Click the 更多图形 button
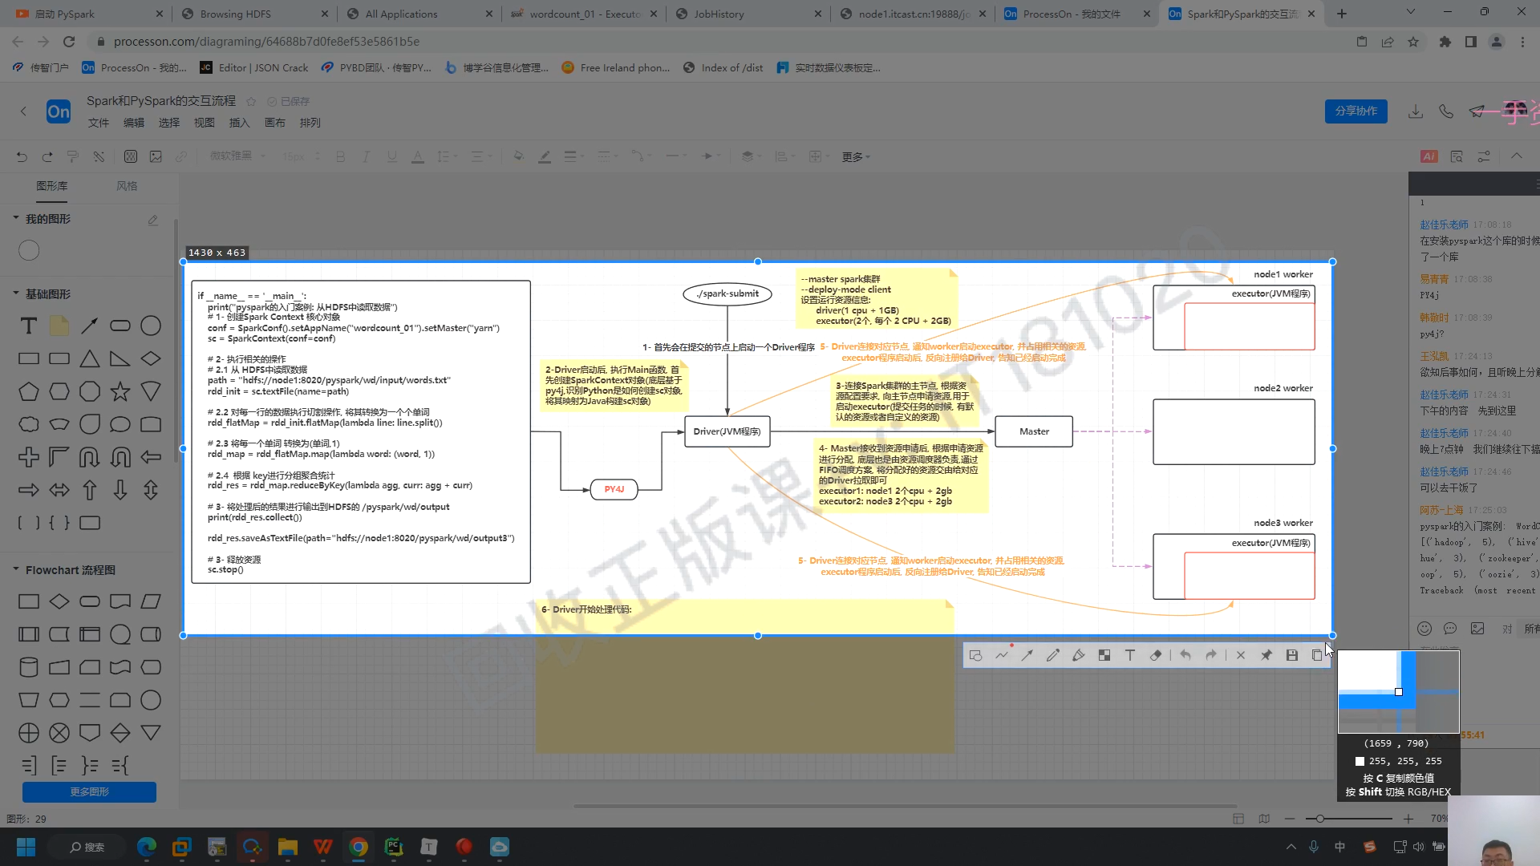Viewport: 1540px width, 866px height. [x=89, y=792]
